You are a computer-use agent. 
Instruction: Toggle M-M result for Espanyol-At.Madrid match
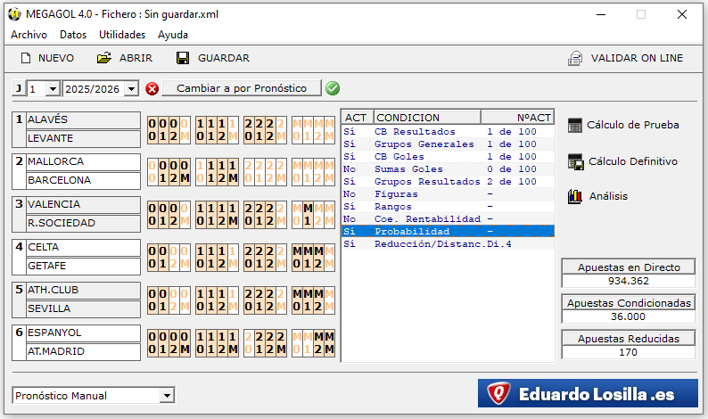click(329, 343)
